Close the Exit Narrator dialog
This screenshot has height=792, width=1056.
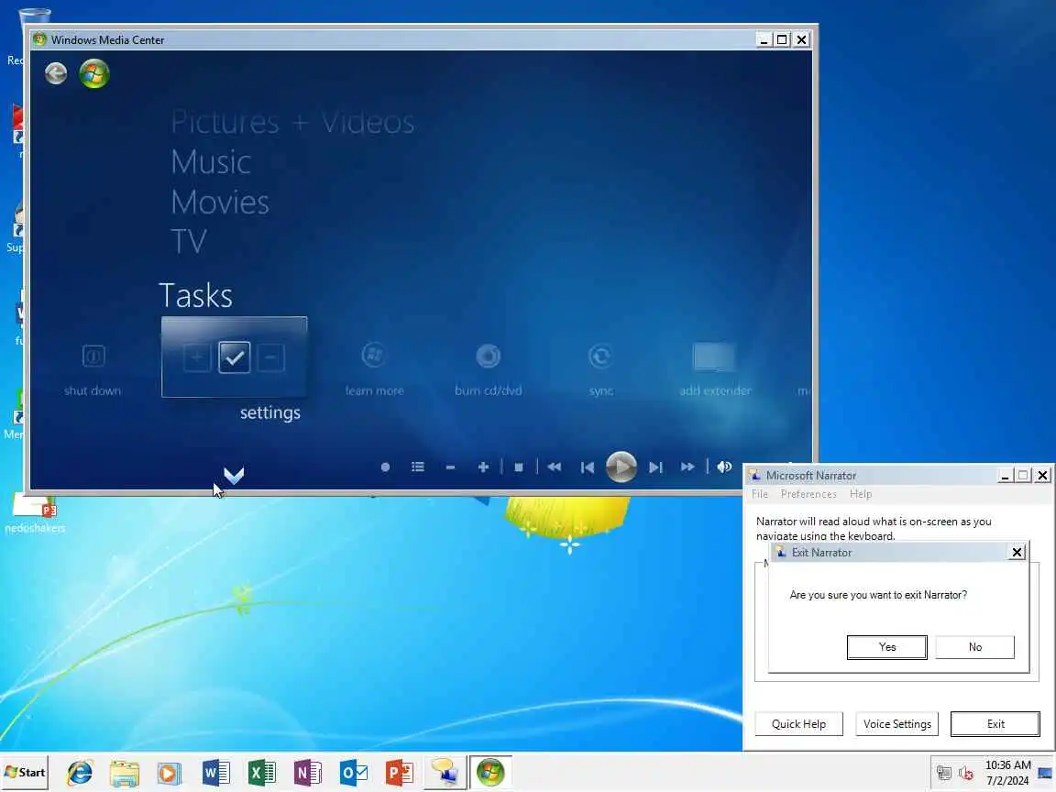coord(1017,552)
